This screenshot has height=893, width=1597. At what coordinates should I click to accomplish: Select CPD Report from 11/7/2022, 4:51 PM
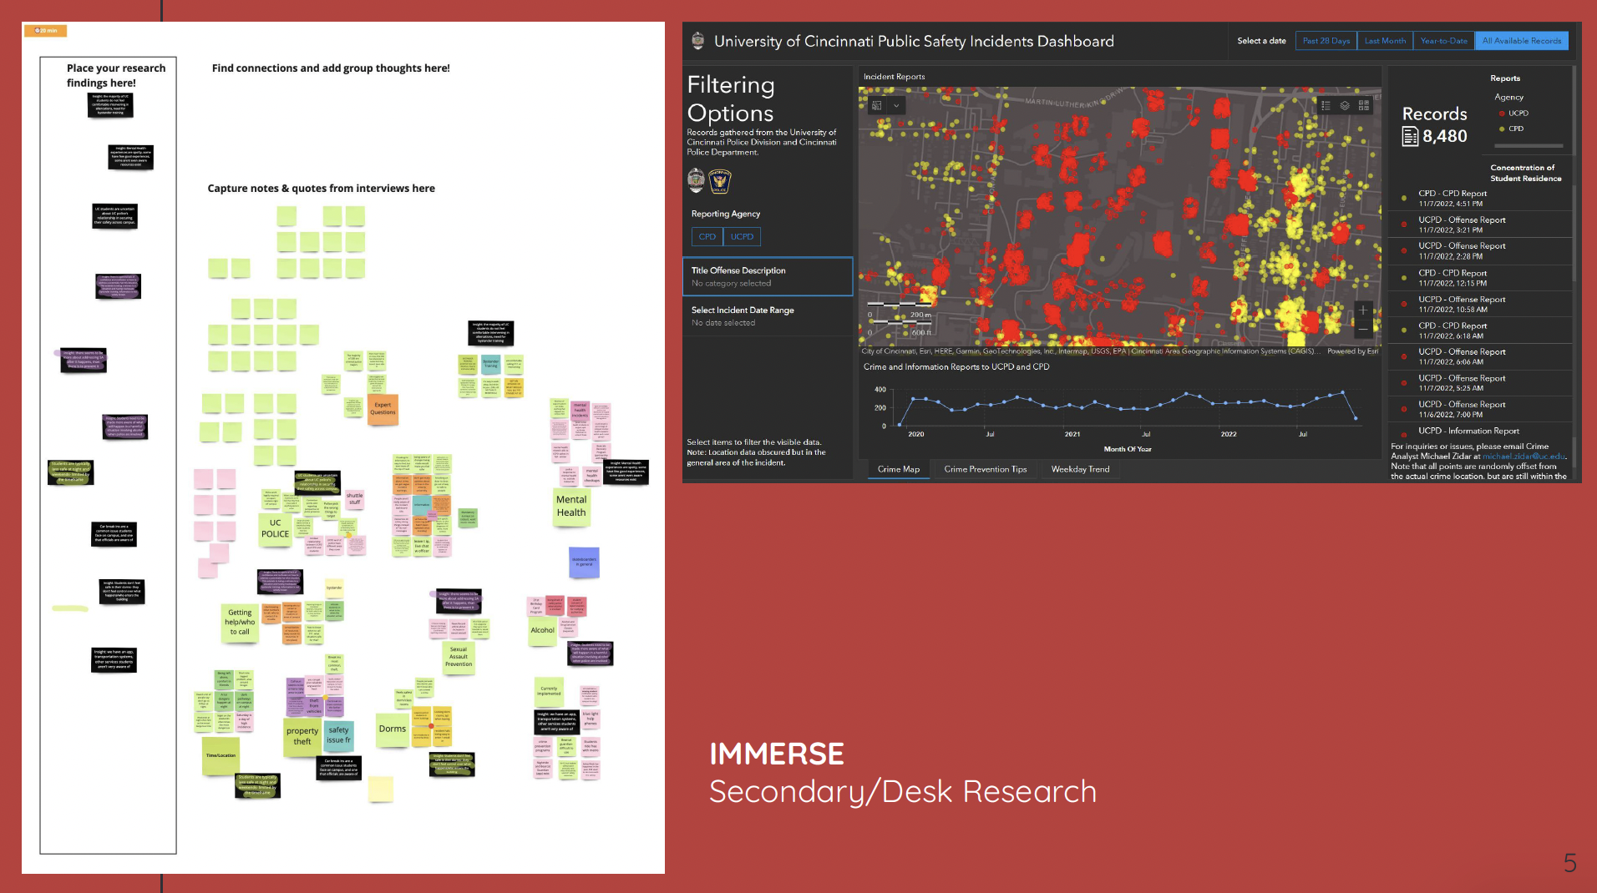[x=1480, y=199]
